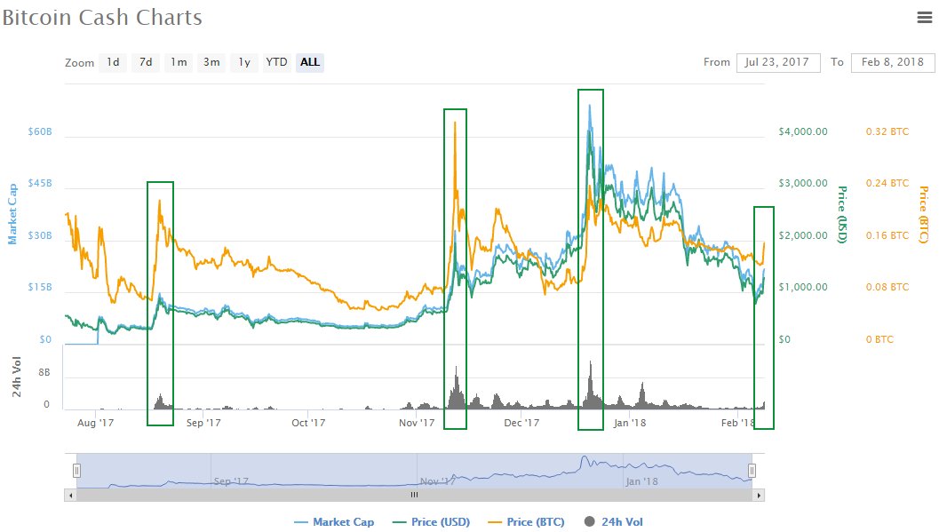Click the 8B volume axis label

click(x=44, y=372)
